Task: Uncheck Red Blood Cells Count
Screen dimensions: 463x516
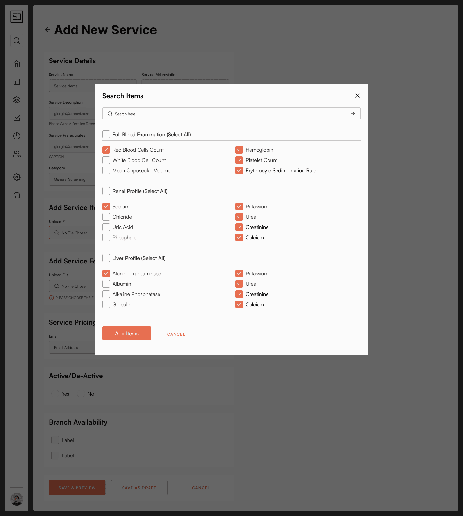Action: click(x=106, y=150)
